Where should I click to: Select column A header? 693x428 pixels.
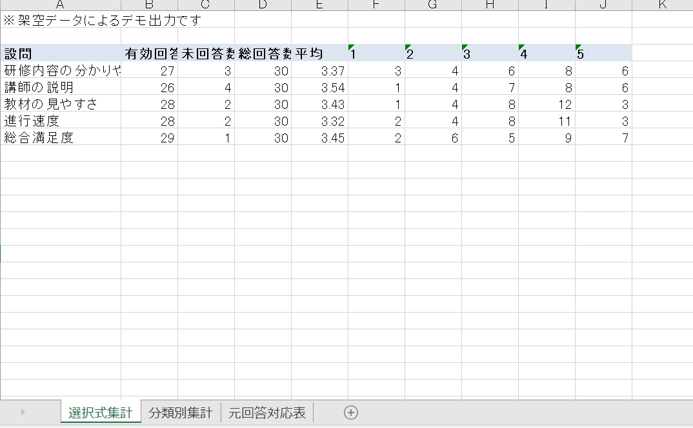pos(61,5)
